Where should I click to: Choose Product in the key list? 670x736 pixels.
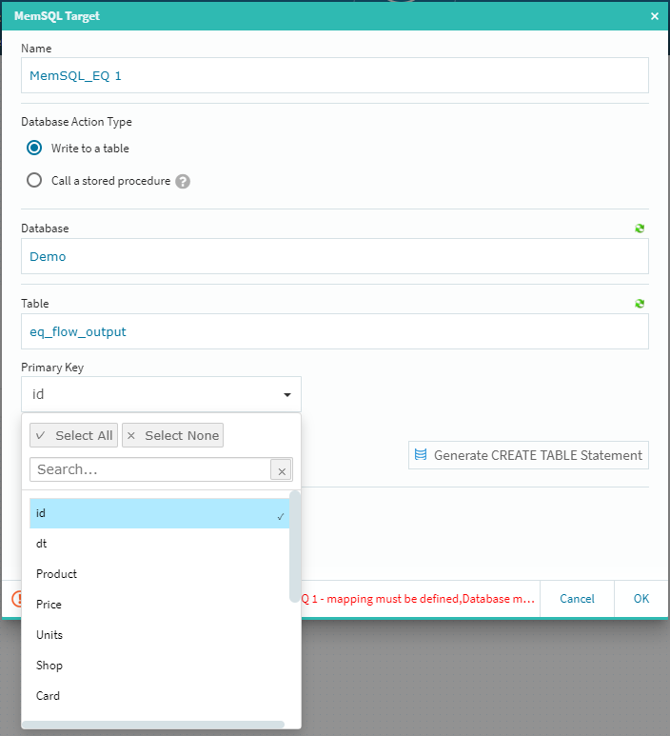[x=159, y=574]
